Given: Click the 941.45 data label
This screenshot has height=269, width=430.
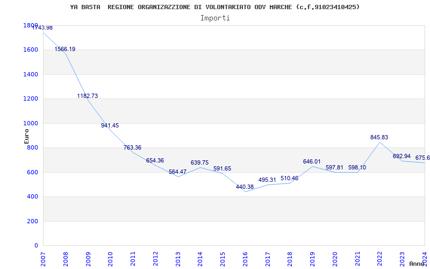Looking at the screenshot, I should 110,126.
